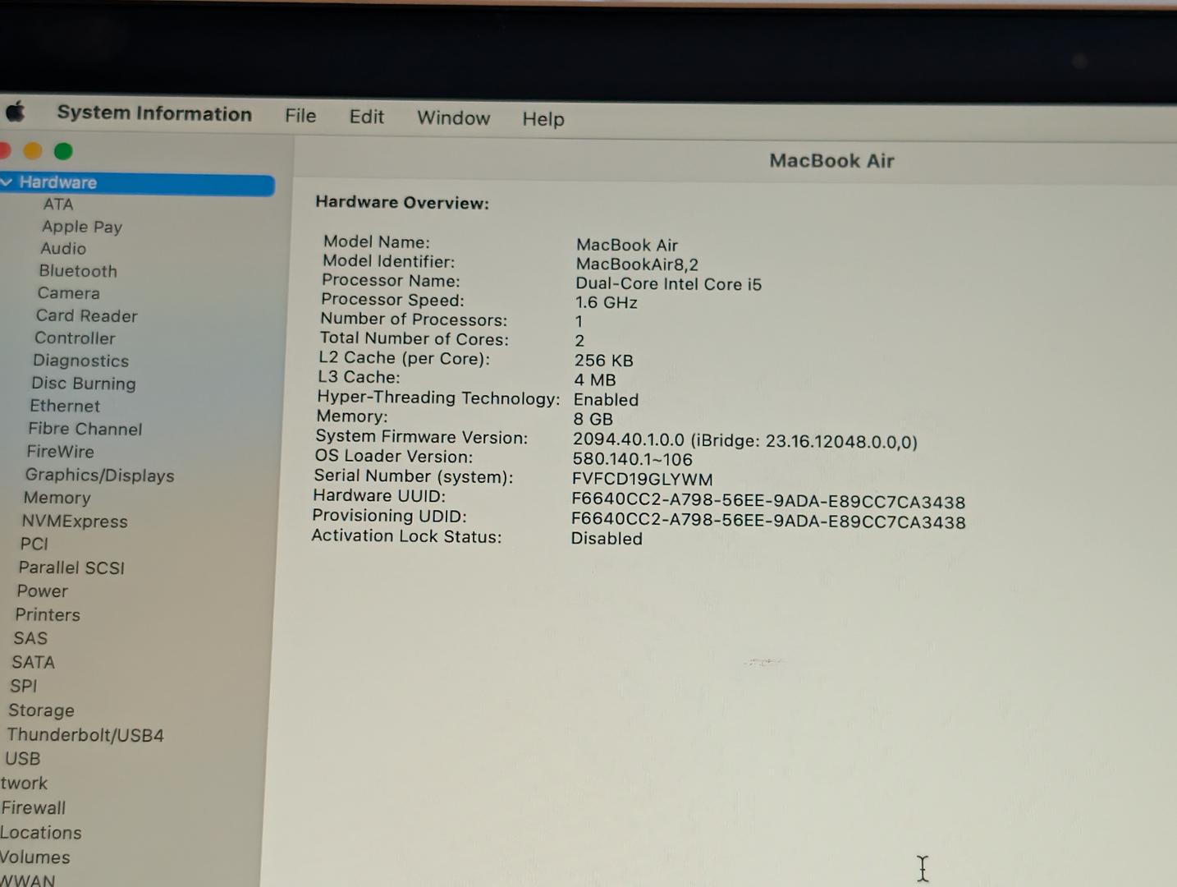Select Graphics/Displays in the sidebar
Viewport: 1177px width, 887px height.
[99, 476]
